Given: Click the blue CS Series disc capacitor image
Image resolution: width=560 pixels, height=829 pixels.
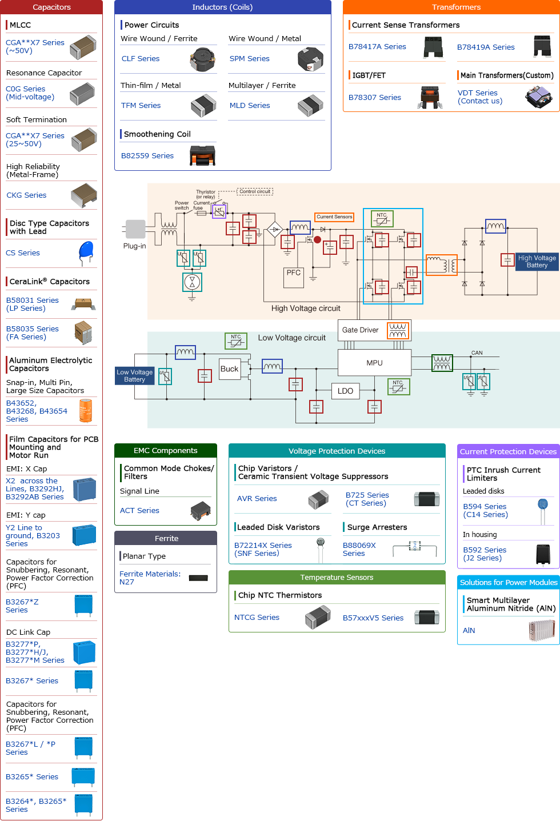Looking at the screenshot, I should click(86, 253).
